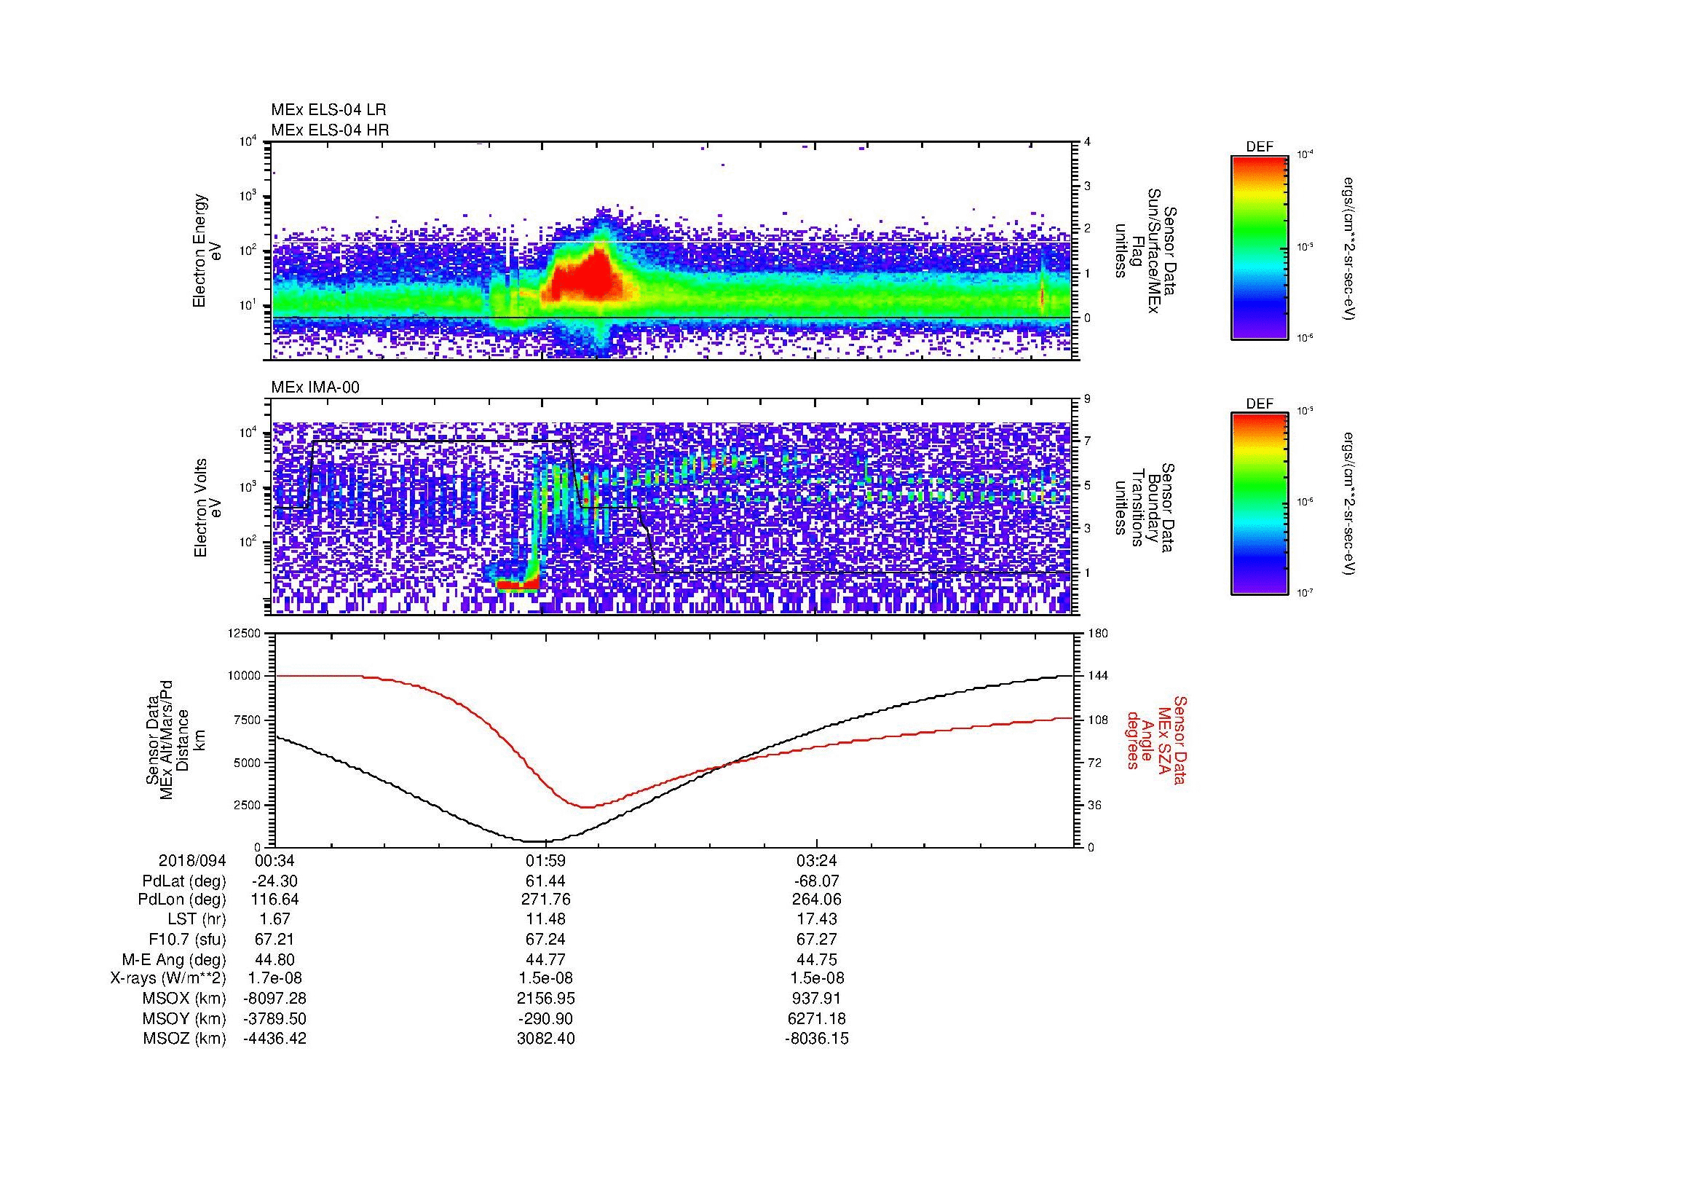Viewport: 1703px width, 1204px height.
Task: Click the PdLat value -68.07
Action: coord(817,881)
